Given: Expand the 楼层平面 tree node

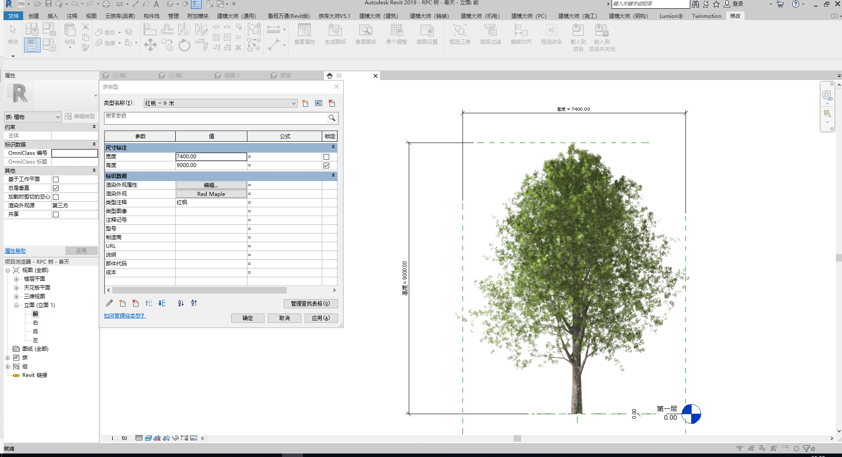Looking at the screenshot, I should pyautogui.click(x=16, y=279).
